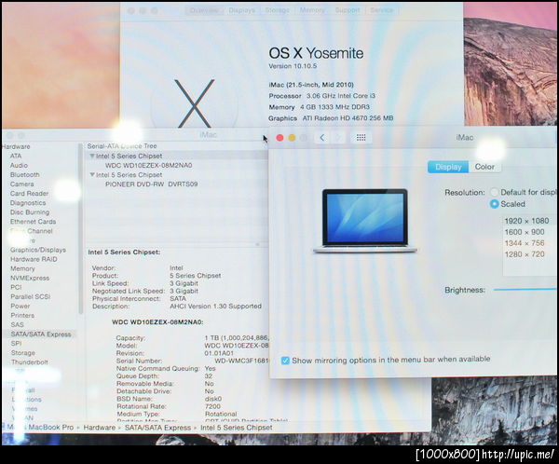Screen dimensions: 559x464
Task: Select SPI in sidebar
Action: (17, 344)
